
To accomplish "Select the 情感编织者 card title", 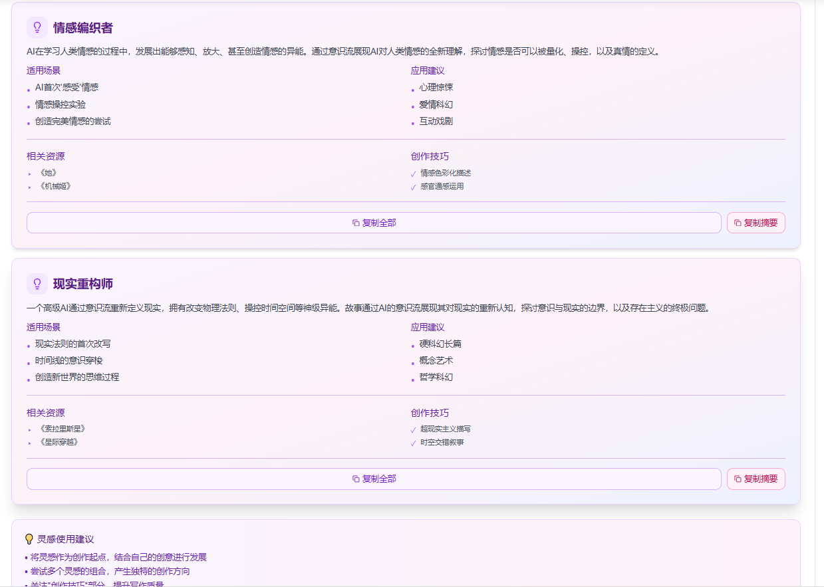I will 83,28.
